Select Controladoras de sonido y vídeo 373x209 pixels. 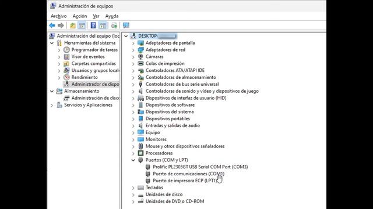pos(202,91)
